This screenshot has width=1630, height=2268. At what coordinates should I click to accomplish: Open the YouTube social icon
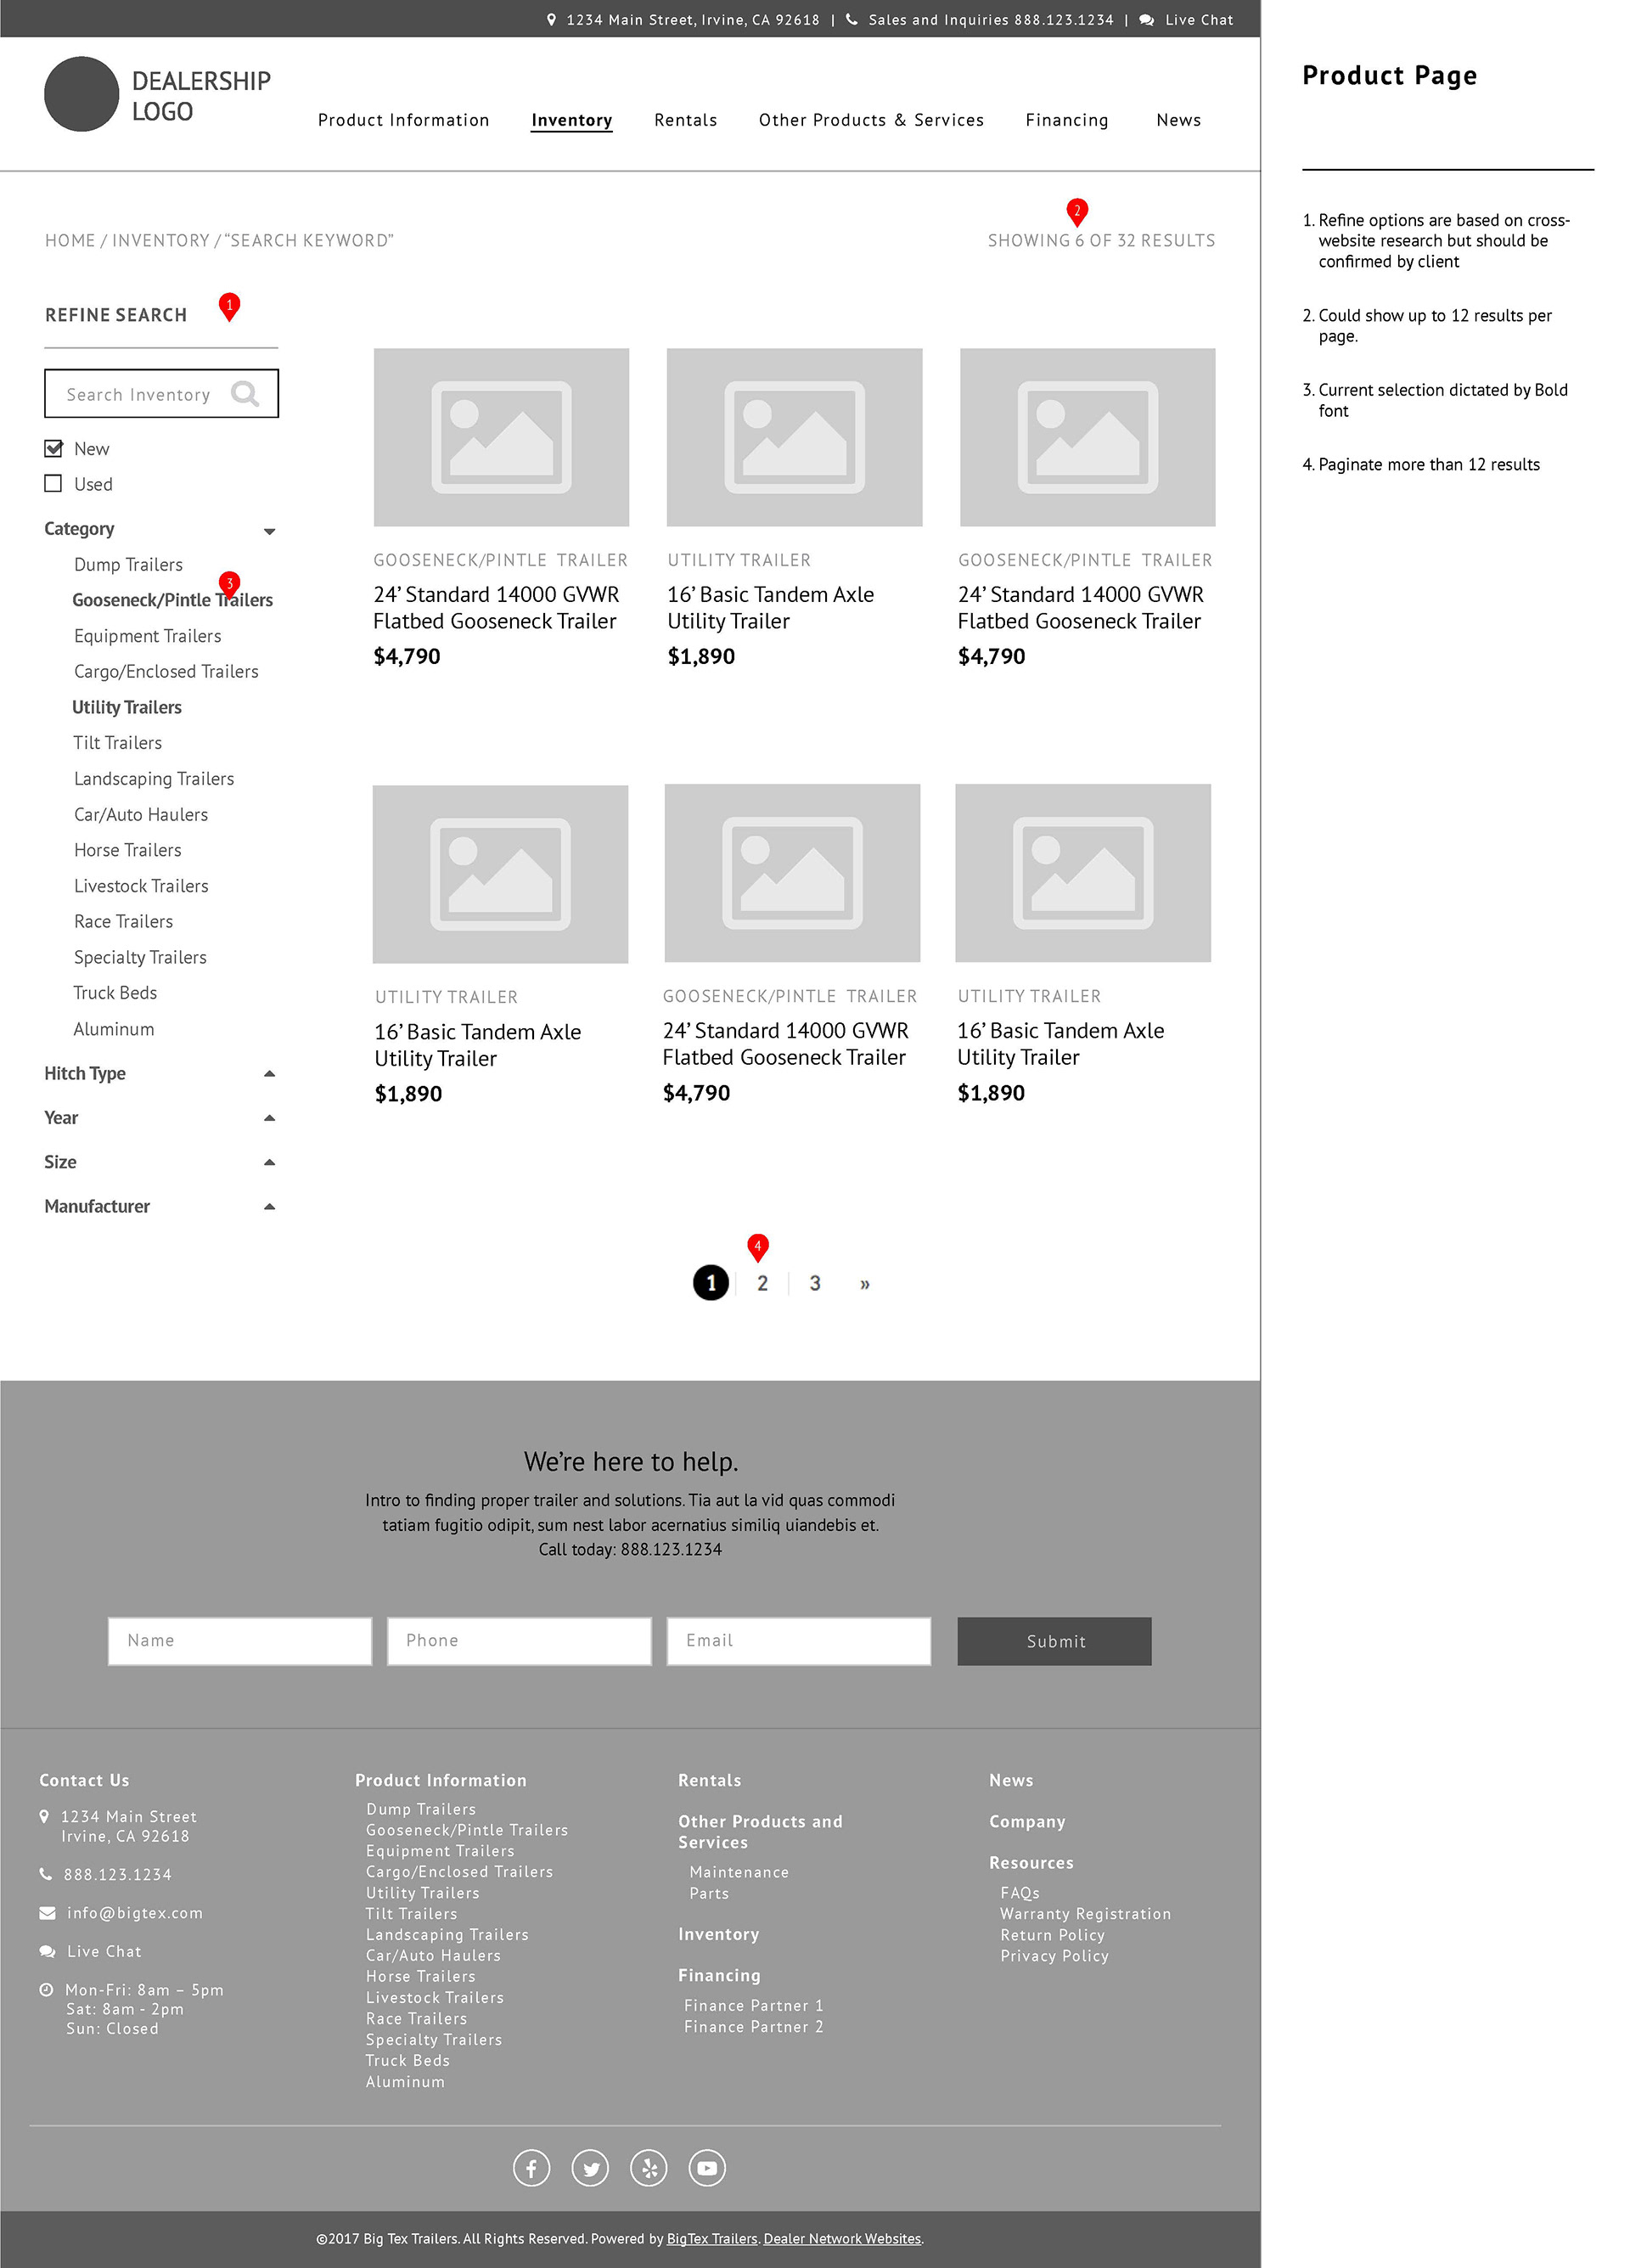pos(707,2168)
